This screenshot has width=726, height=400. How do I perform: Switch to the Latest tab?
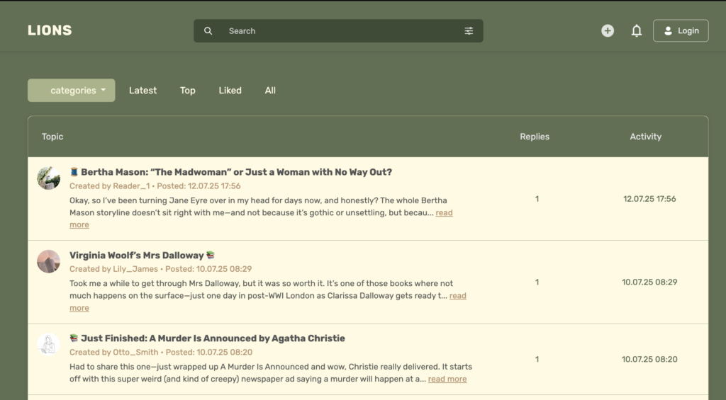[143, 91]
